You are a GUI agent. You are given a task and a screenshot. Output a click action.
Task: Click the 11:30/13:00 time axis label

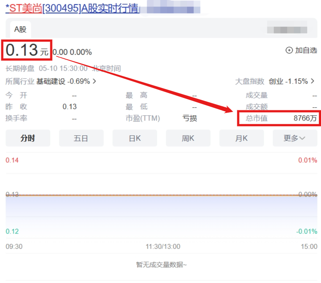[x=163, y=247]
